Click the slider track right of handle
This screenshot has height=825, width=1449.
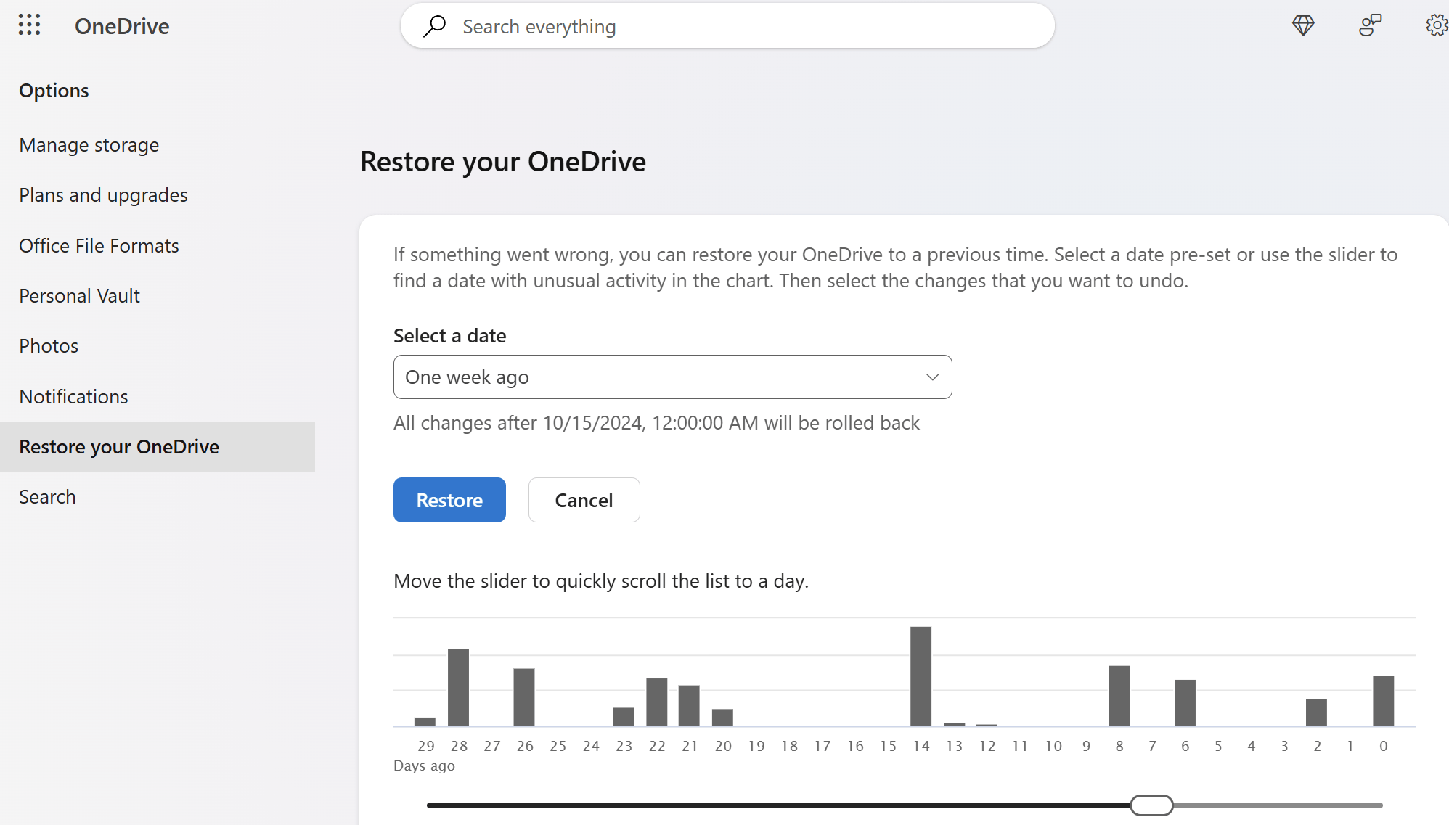coord(1278,805)
